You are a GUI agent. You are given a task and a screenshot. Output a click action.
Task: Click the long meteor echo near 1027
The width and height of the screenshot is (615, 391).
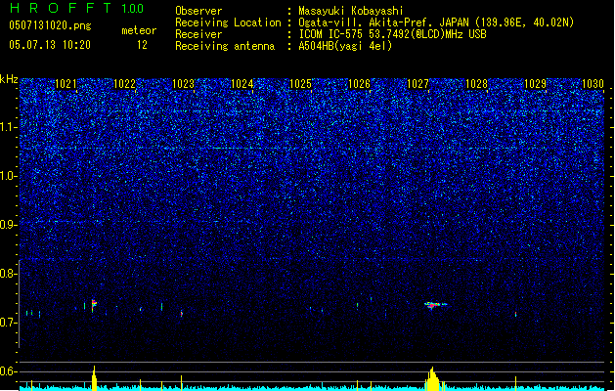[435, 305]
